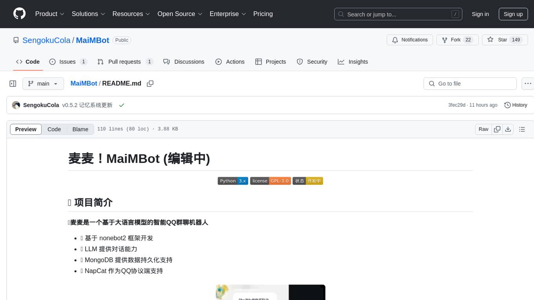Switch to the Code tab
The height and width of the screenshot is (300, 534).
[x=28, y=62]
